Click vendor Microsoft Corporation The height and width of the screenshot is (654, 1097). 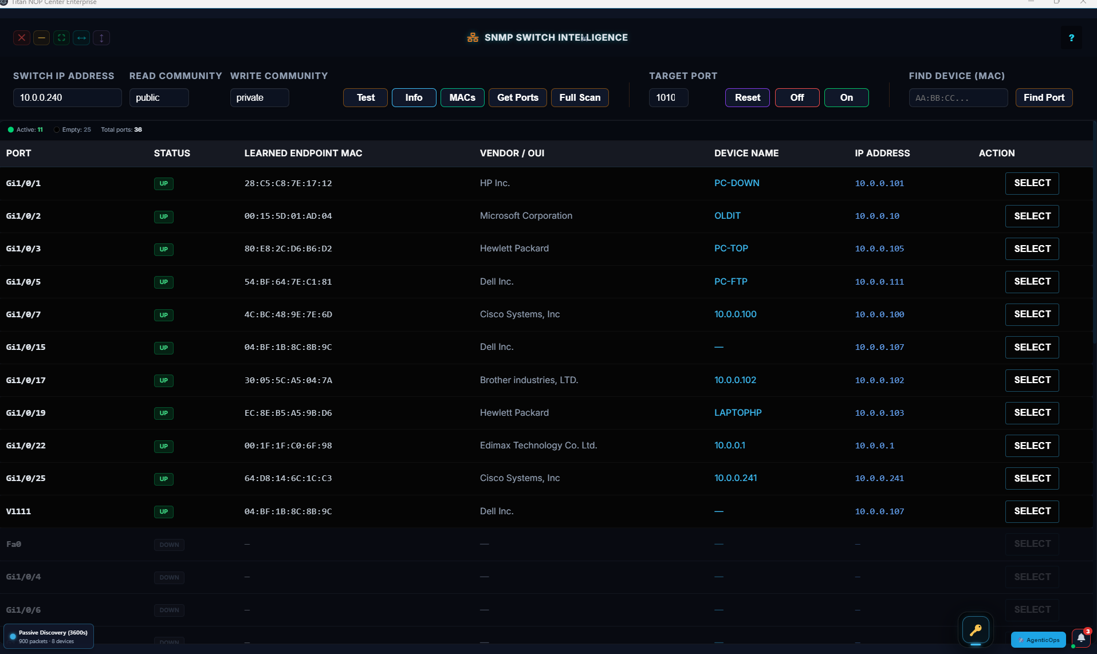pos(526,216)
